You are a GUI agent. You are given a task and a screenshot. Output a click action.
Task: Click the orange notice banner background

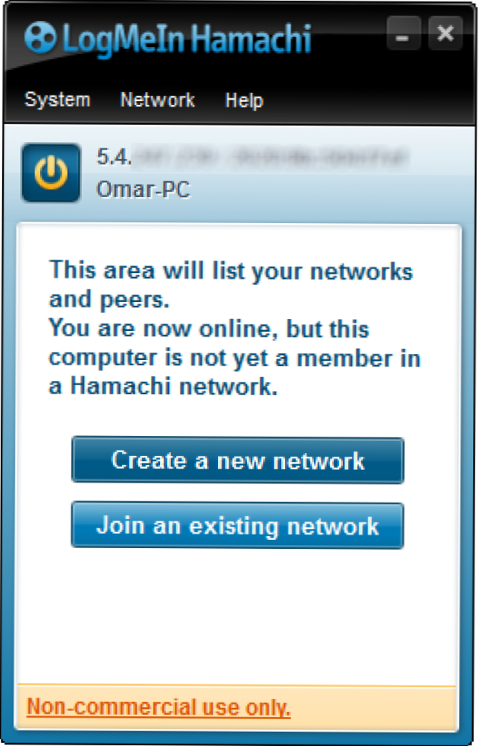pos(371,707)
